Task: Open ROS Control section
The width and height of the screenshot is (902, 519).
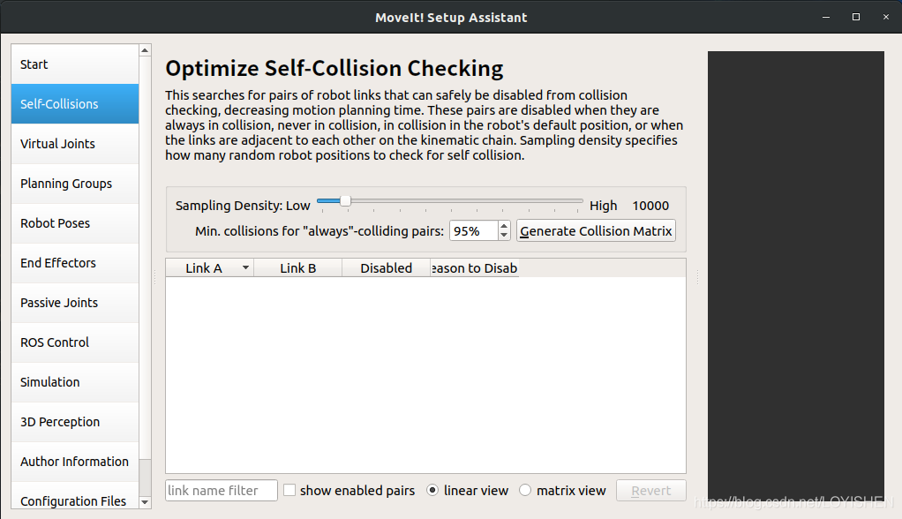Action: pos(75,342)
